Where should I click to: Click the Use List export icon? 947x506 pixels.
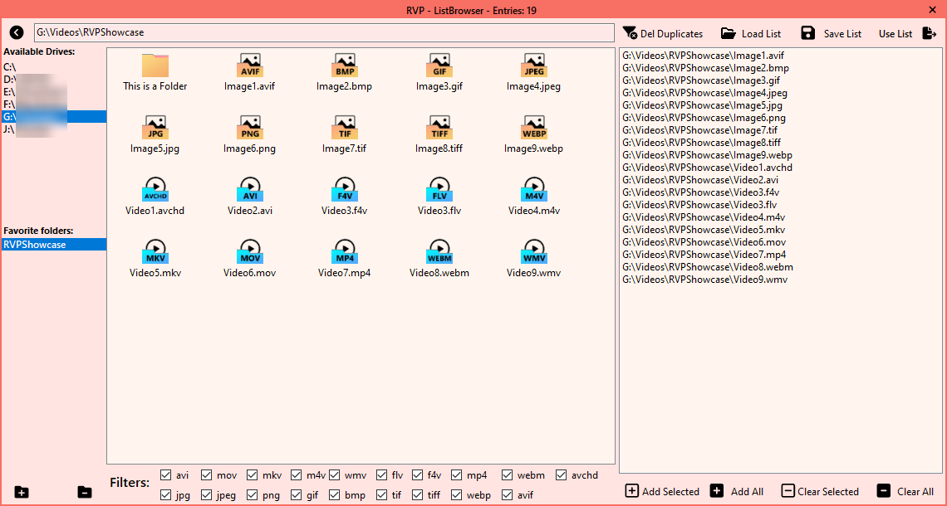click(930, 33)
